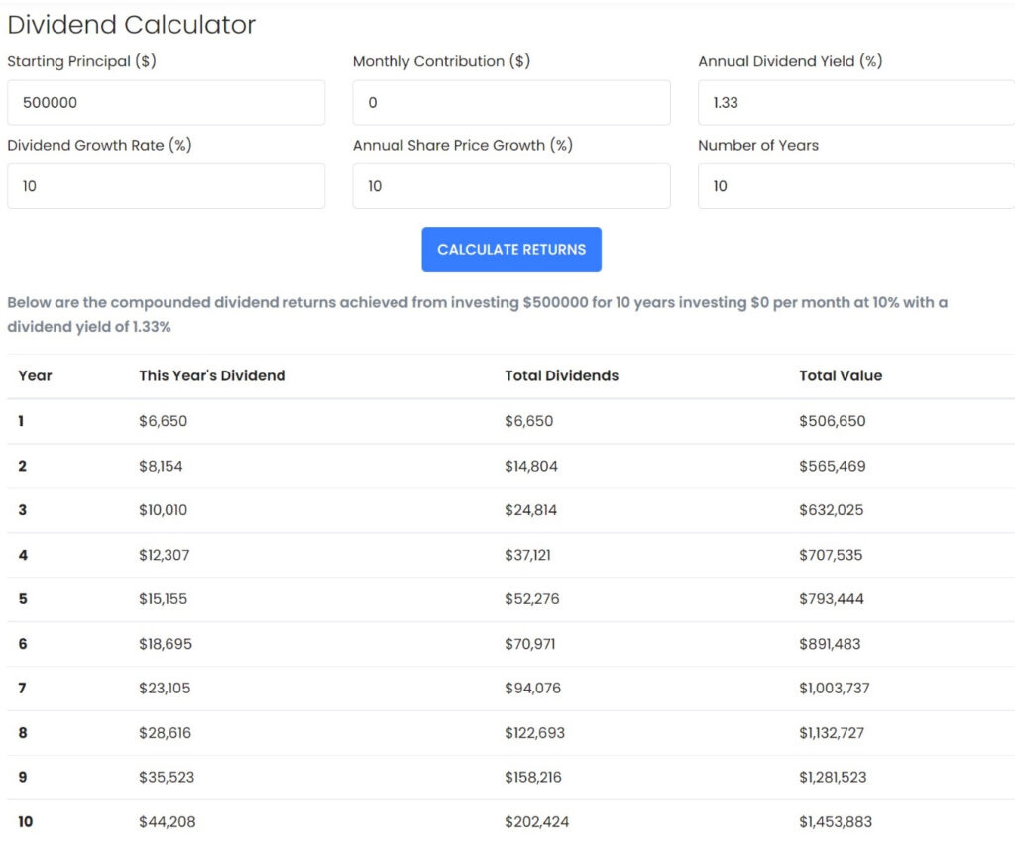This screenshot has width=1015, height=850.
Task: Click the $8,154 dividend cell
Action: (161, 466)
